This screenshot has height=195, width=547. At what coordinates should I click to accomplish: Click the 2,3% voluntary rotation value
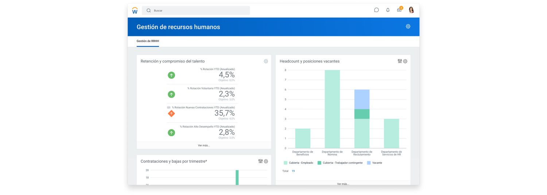tap(226, 94)
